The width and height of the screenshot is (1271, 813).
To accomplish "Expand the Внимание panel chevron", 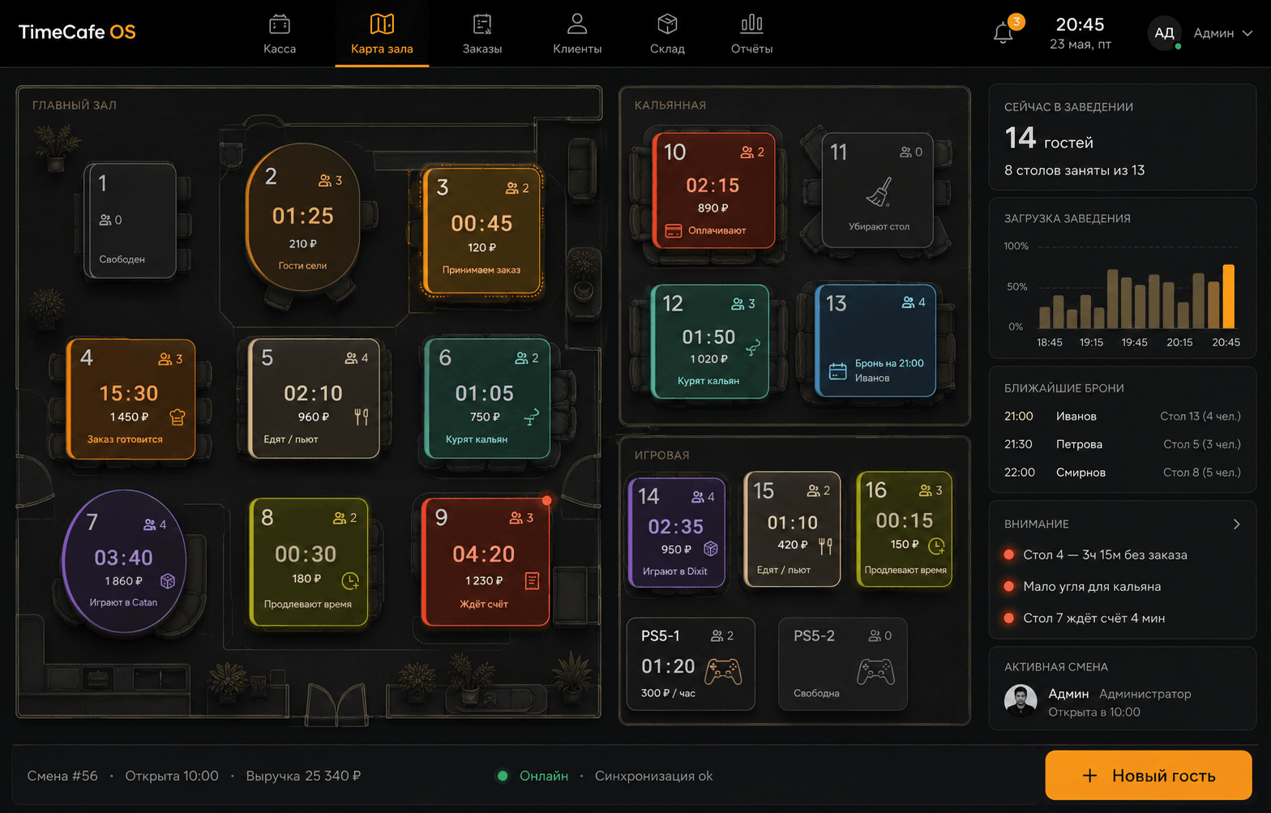I will pyautogui.click(x=1236, y=524).
